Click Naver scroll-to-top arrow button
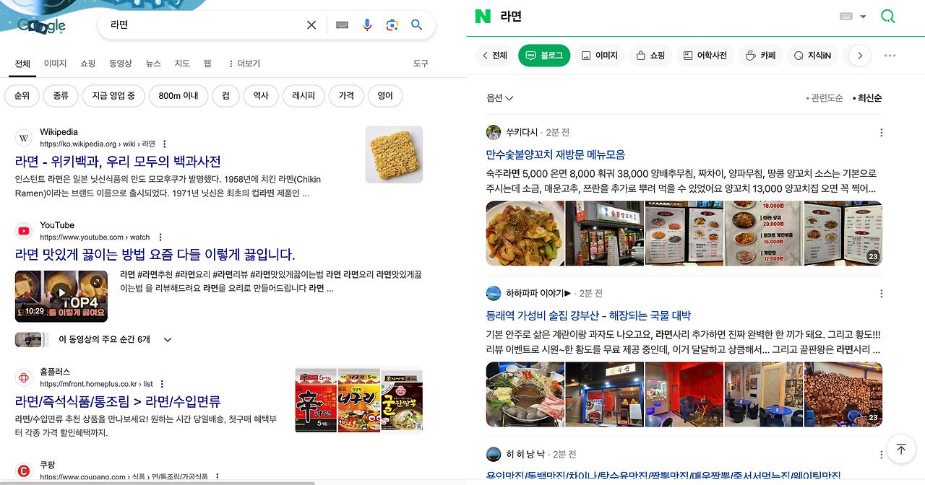 click(900, 449)
